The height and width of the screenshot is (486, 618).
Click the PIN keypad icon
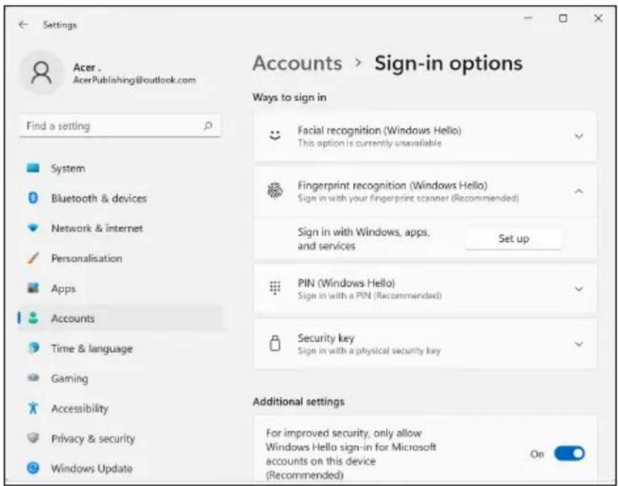275,288
